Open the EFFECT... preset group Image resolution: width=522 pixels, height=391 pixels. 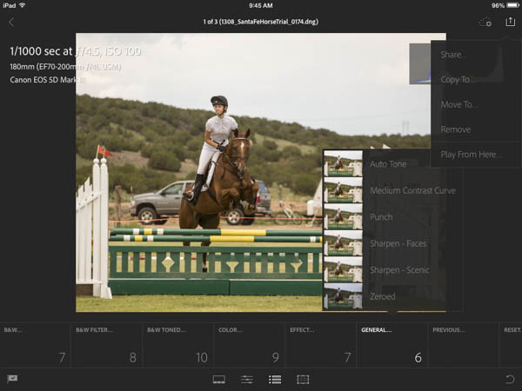[x=320, y=345]
